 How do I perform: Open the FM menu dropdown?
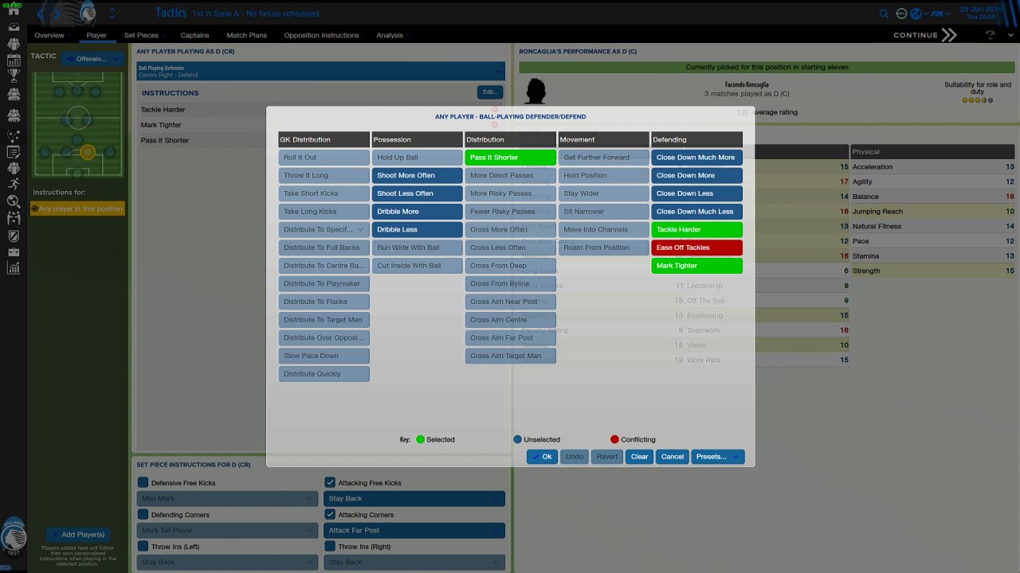click(940, 14)
